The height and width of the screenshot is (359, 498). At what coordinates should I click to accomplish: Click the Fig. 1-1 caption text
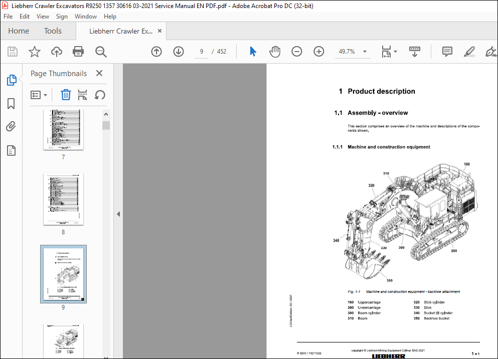coord(404,291)
